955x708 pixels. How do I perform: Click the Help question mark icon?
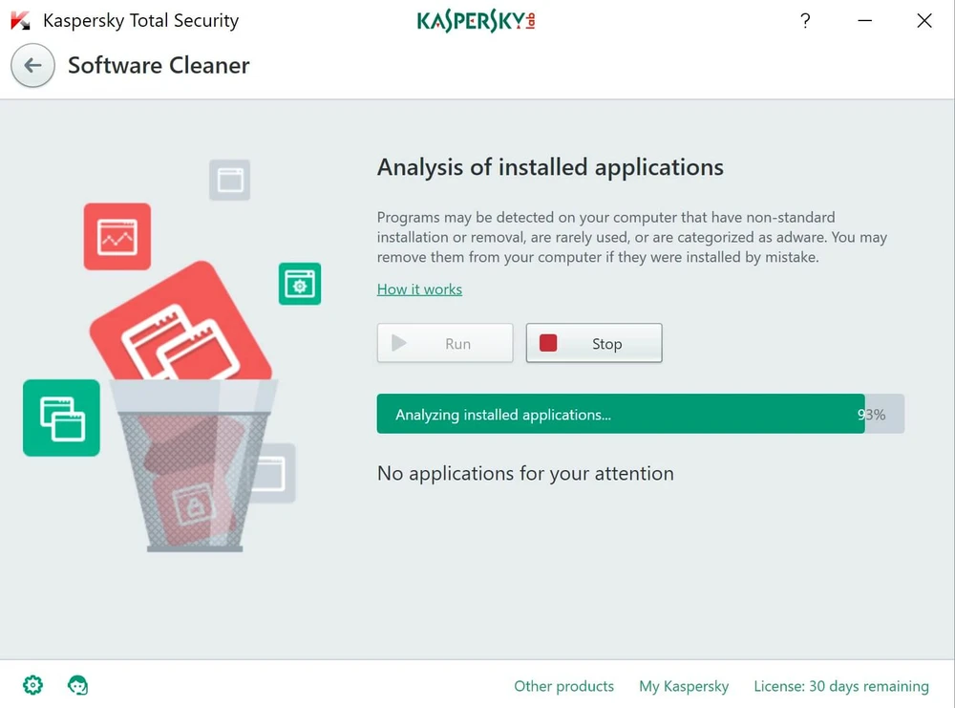point(805,20)
